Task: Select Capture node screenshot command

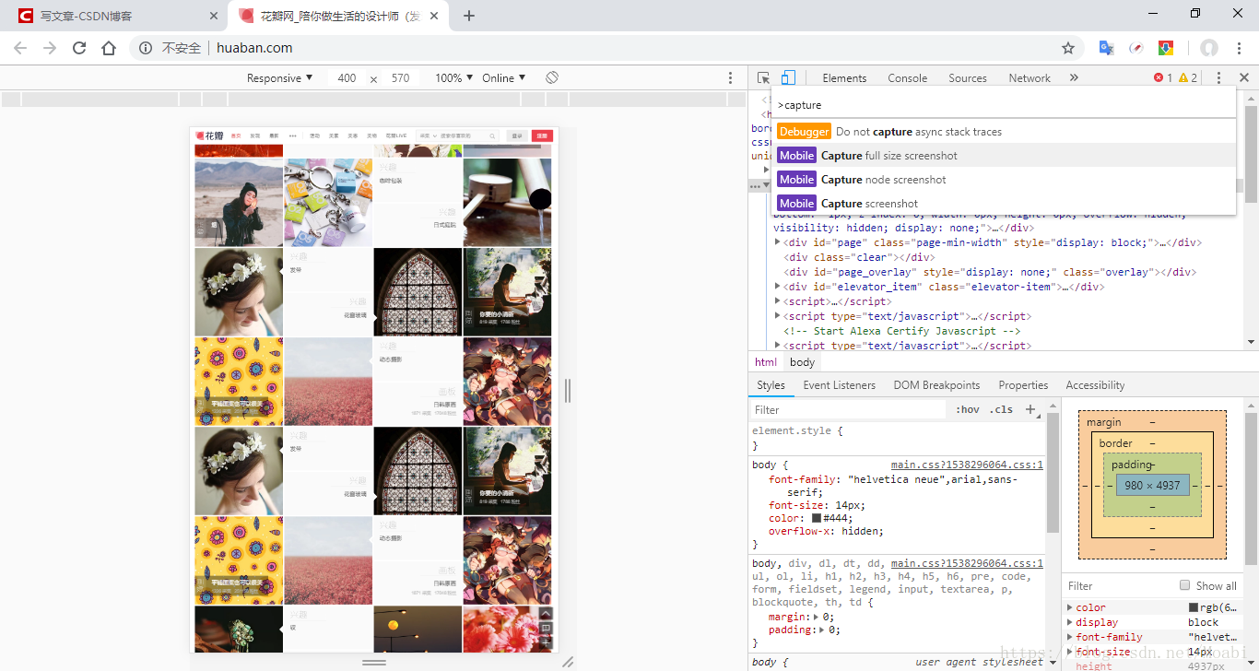Action: click(1004, 180)
